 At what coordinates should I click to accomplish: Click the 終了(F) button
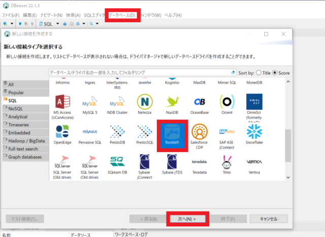click(x=228, y=219)
